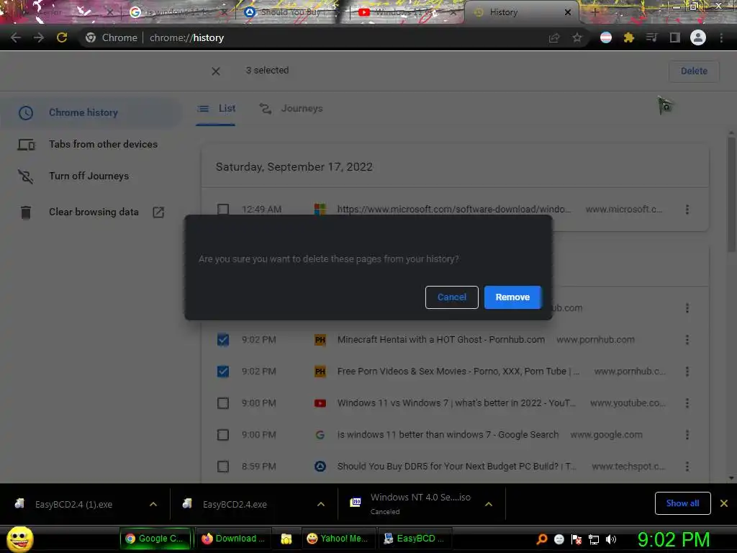Click the volume speaker tray icon

[x=611, y=539]
